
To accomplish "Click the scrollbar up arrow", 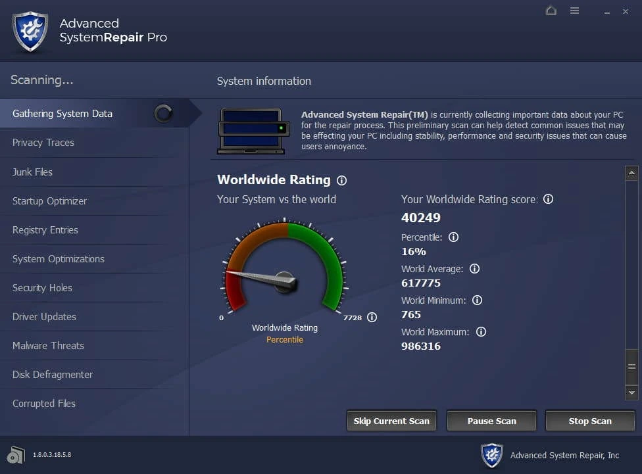I will [x=631, y=173].
